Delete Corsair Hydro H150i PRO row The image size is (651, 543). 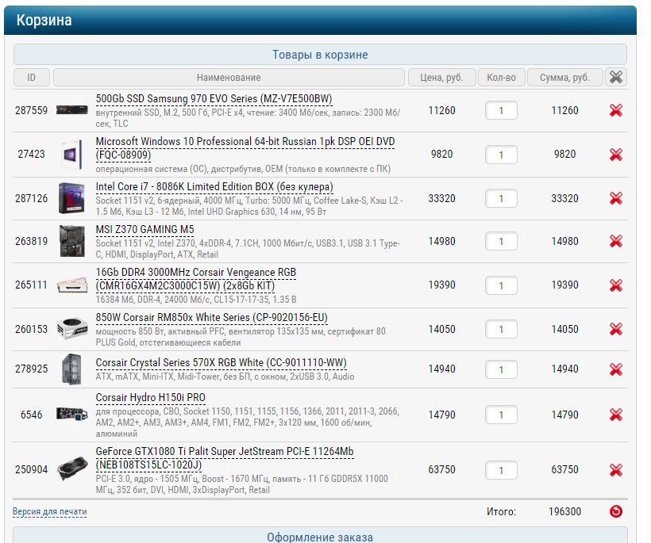616,415
